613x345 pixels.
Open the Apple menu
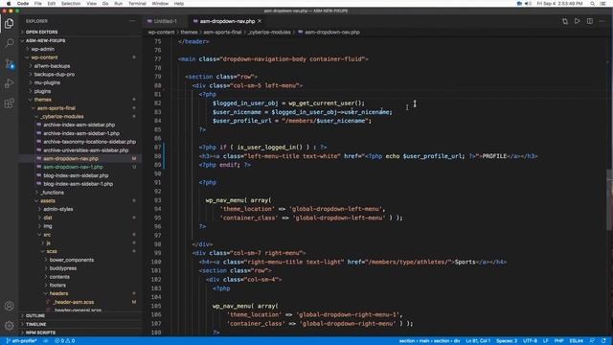click(x=9, y=4)
